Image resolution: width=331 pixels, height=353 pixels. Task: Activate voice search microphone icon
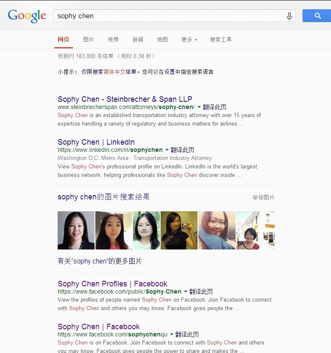click(289, 16)
